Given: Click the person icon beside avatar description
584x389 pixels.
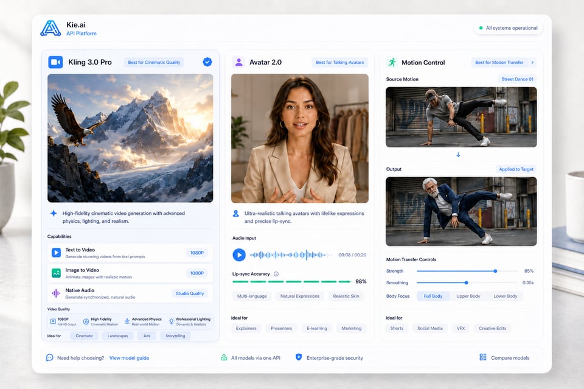Looking at the screenshot, I should tap(236, 214).
